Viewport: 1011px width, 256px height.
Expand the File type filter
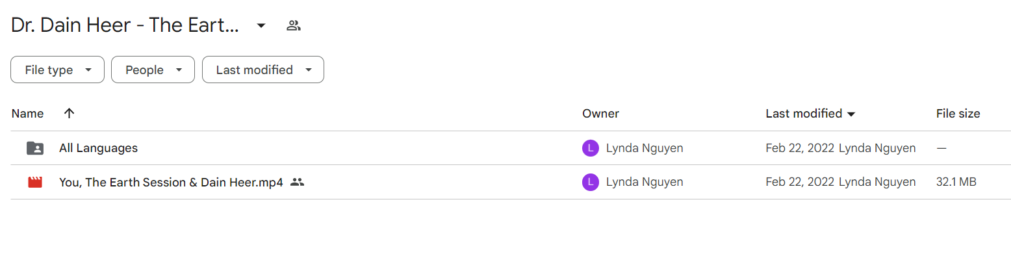coord(57,70)
